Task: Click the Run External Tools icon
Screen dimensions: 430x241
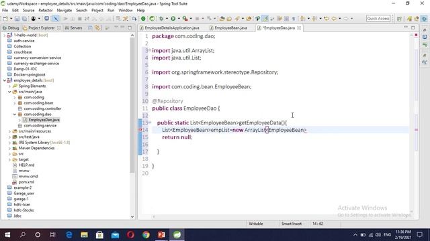Action: click(185, 19)
